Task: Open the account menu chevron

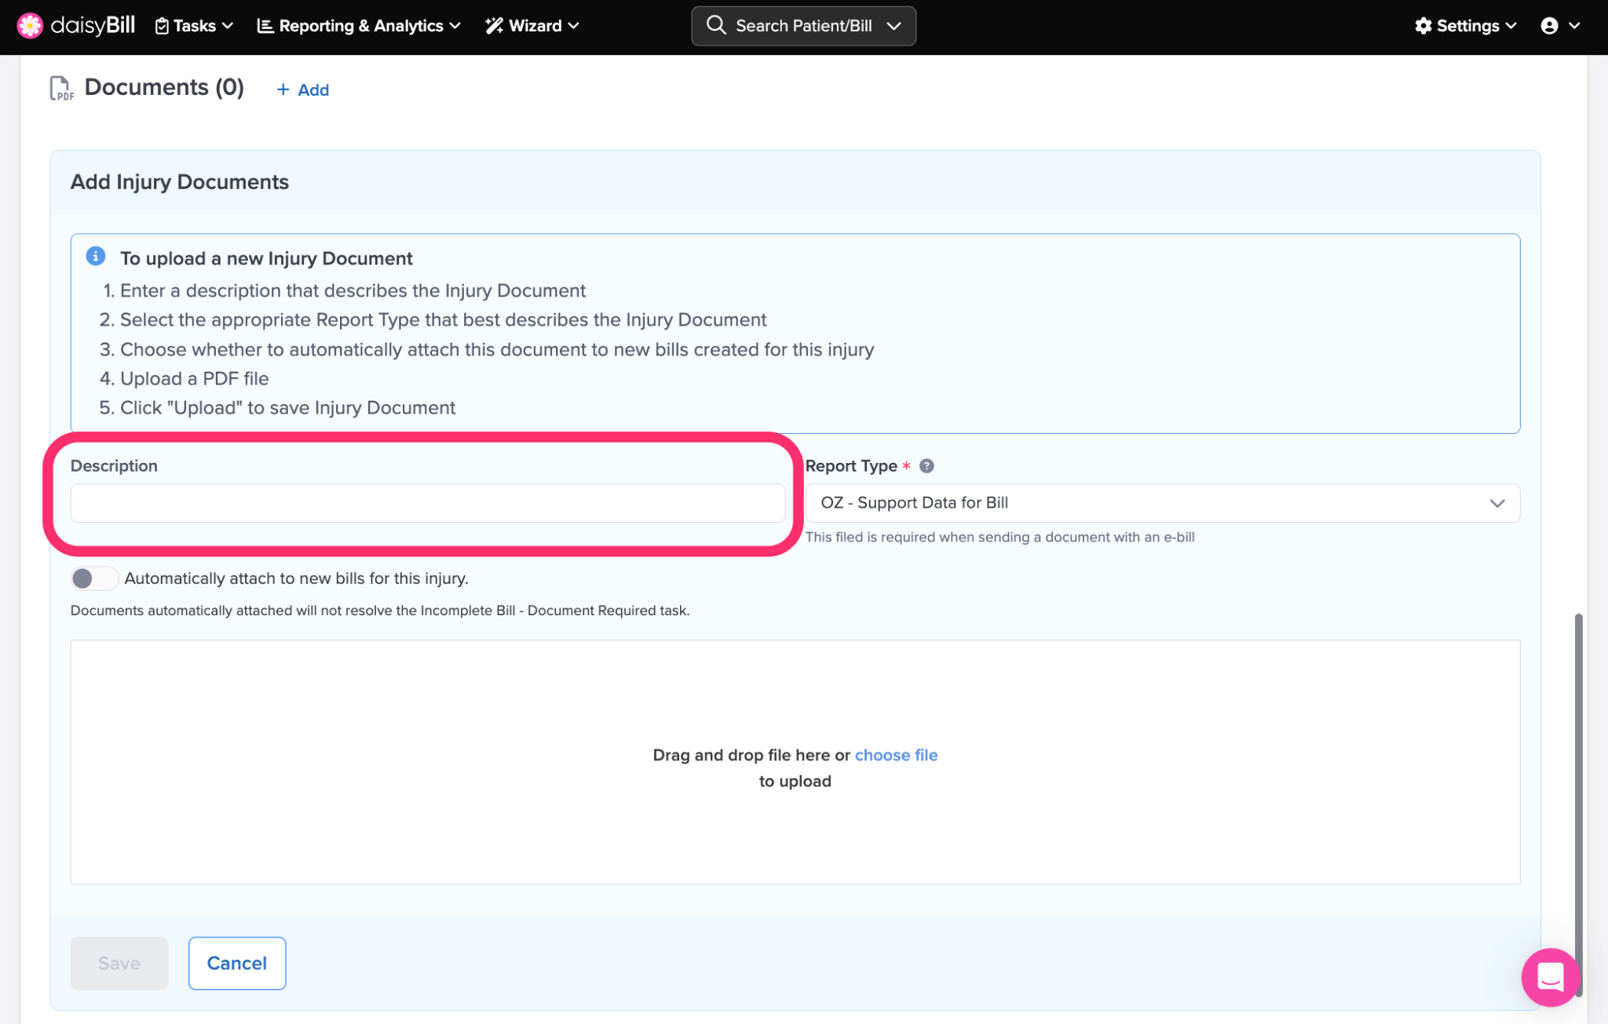Action: point(1574,26)
